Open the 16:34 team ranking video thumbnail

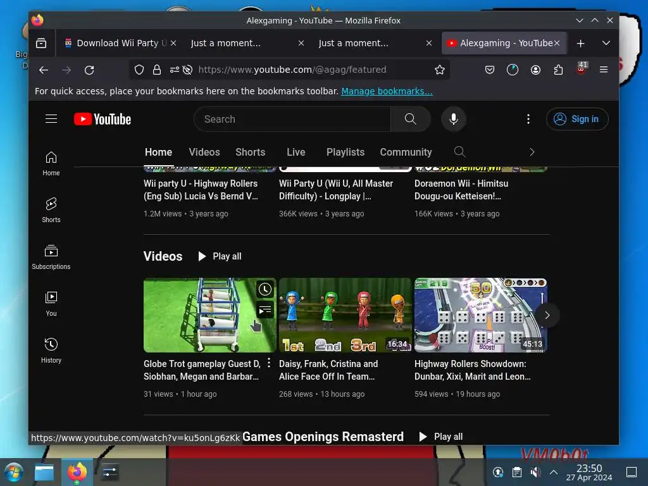[345, 315]
